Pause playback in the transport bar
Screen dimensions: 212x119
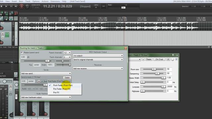[x=11, y=6]
